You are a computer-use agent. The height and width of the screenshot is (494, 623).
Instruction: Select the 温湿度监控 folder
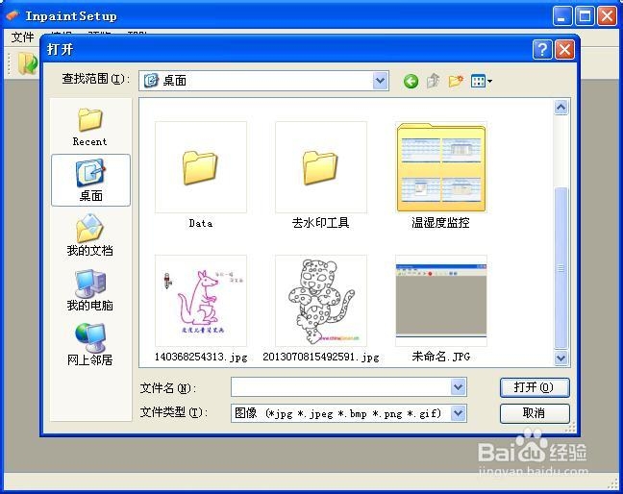441,167
